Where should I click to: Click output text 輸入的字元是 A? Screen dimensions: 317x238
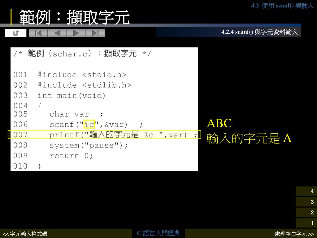pos(249,138)
